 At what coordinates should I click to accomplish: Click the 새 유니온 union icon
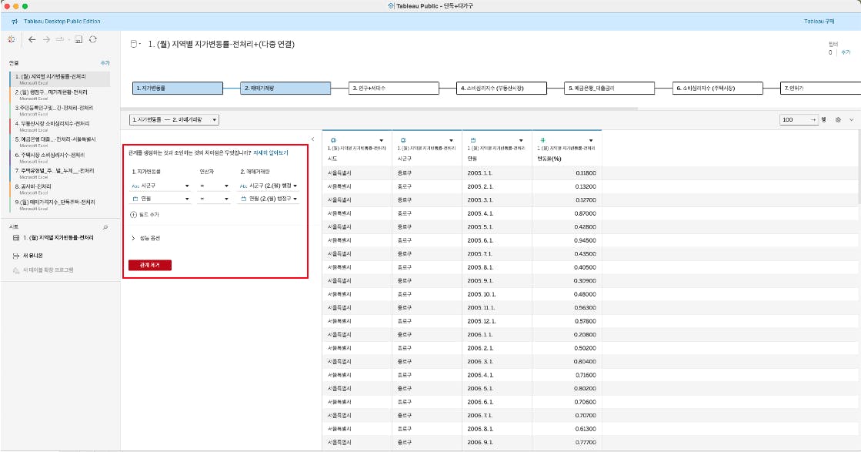16,256
